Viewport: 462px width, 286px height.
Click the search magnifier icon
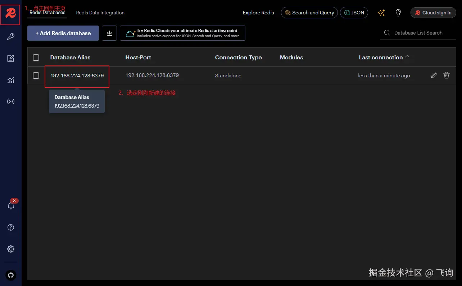point(387,33)
